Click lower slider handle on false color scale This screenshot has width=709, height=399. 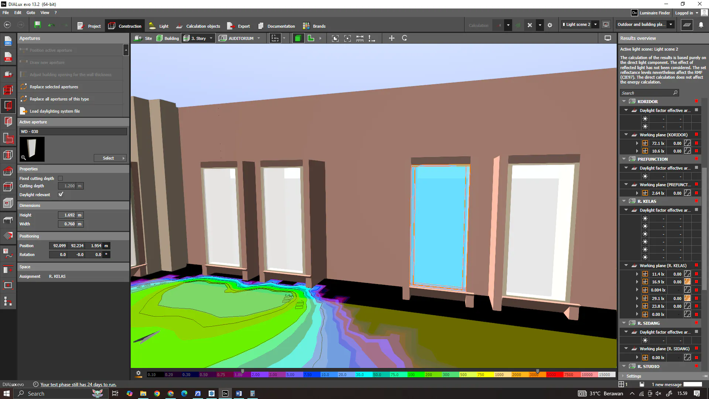click(243, 371)
